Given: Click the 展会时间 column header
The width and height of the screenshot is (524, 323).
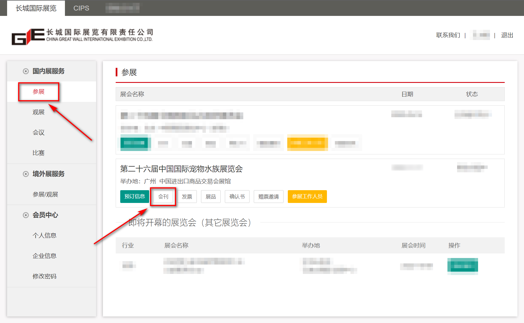Looking at the screenshot, I should pyautogui.click(x=413, y=246).
